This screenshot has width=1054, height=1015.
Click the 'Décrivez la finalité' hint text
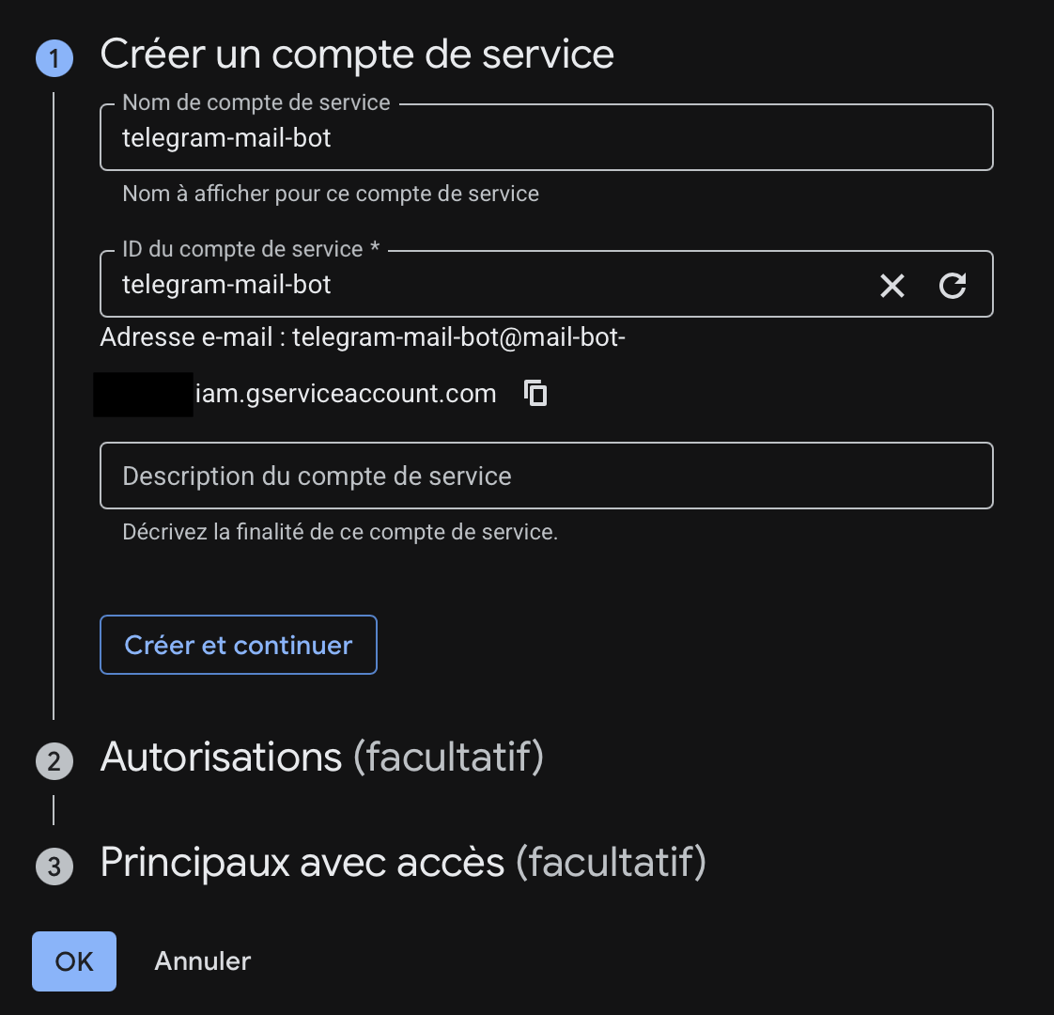340,533
